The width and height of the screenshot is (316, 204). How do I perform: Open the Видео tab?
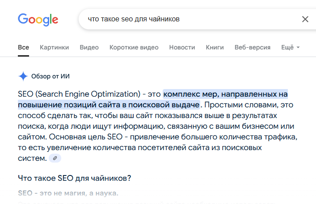click(89, 47)
